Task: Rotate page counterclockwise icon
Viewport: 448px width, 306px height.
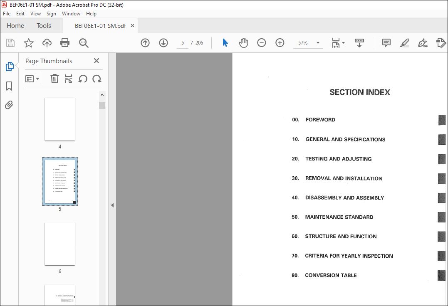Action: (x=83, y=79)
